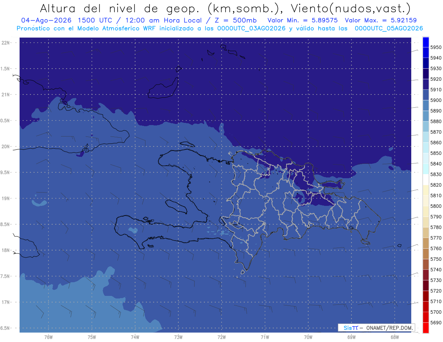Click the '12:00 am Hora Local' text

pos(163,21)
